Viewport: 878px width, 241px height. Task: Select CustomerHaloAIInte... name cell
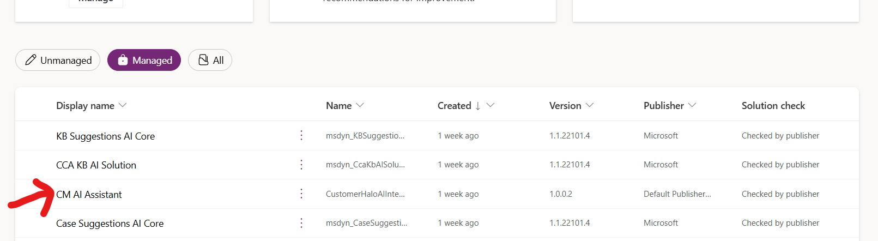tap(365, 194)
